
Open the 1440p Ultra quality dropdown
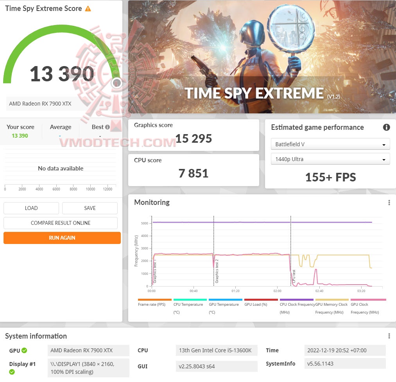tap(330, 159)
